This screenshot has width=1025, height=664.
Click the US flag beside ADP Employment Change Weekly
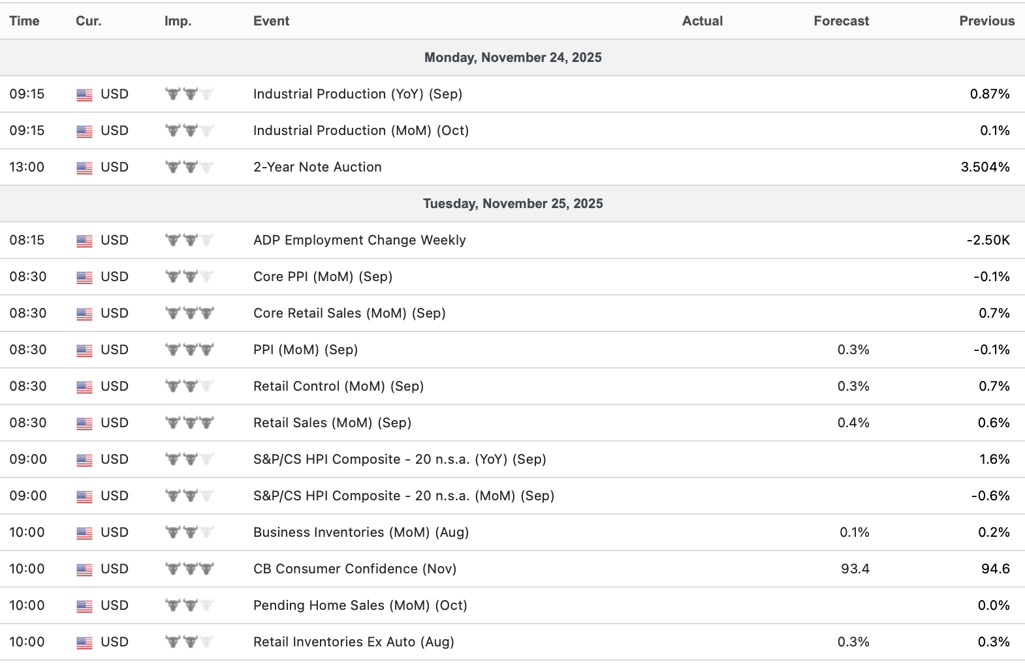pos(84,241)
